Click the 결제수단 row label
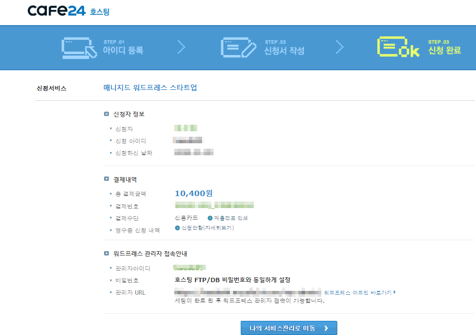The image size is (476, 335). (x=127, y=218)
